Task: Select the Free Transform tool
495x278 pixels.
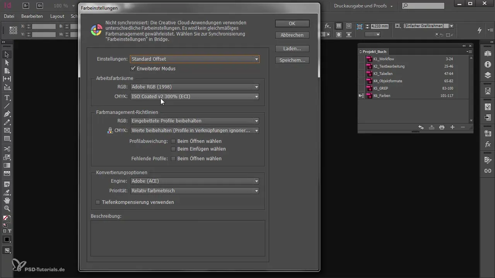Action: point(7,157)
